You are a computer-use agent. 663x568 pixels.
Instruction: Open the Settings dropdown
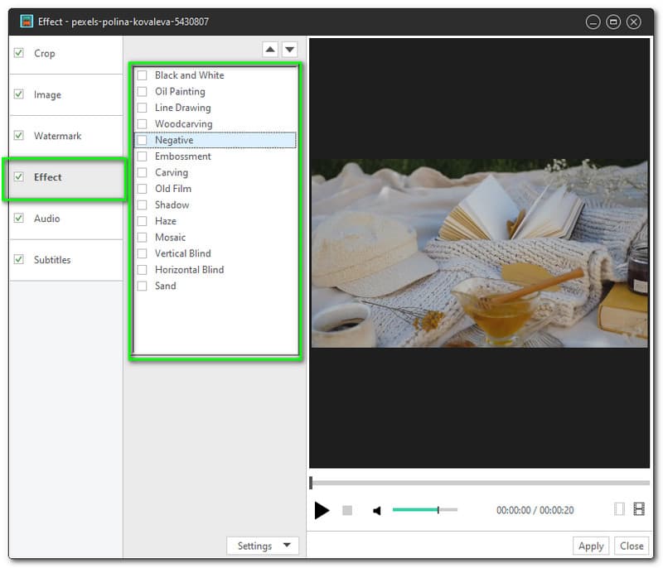263,546
